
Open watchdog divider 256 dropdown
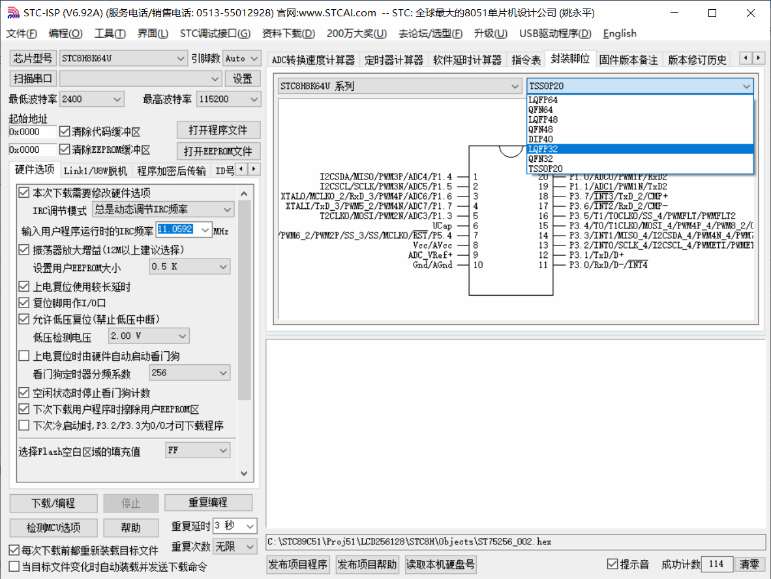[189, 373]
